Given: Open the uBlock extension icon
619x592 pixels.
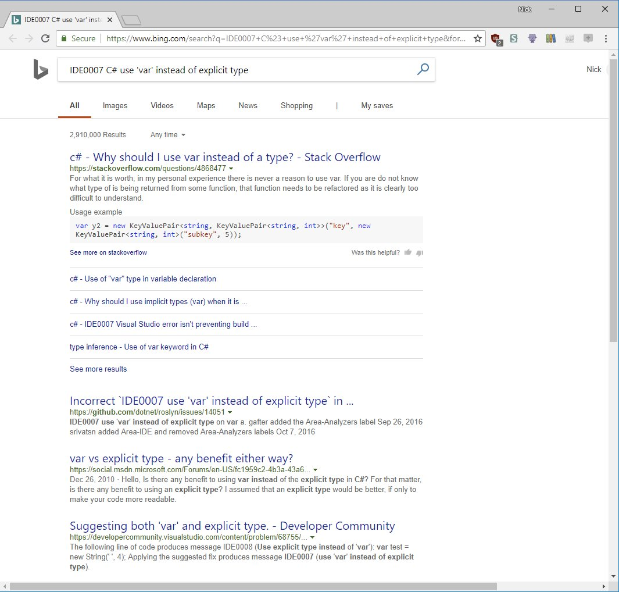Looking at the screenshot, I should 496,39.
